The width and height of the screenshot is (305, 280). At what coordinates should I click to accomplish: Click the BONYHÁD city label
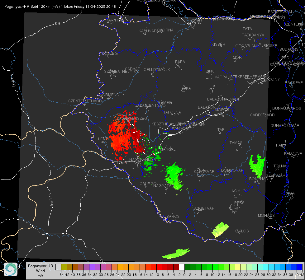pos(259,179)
